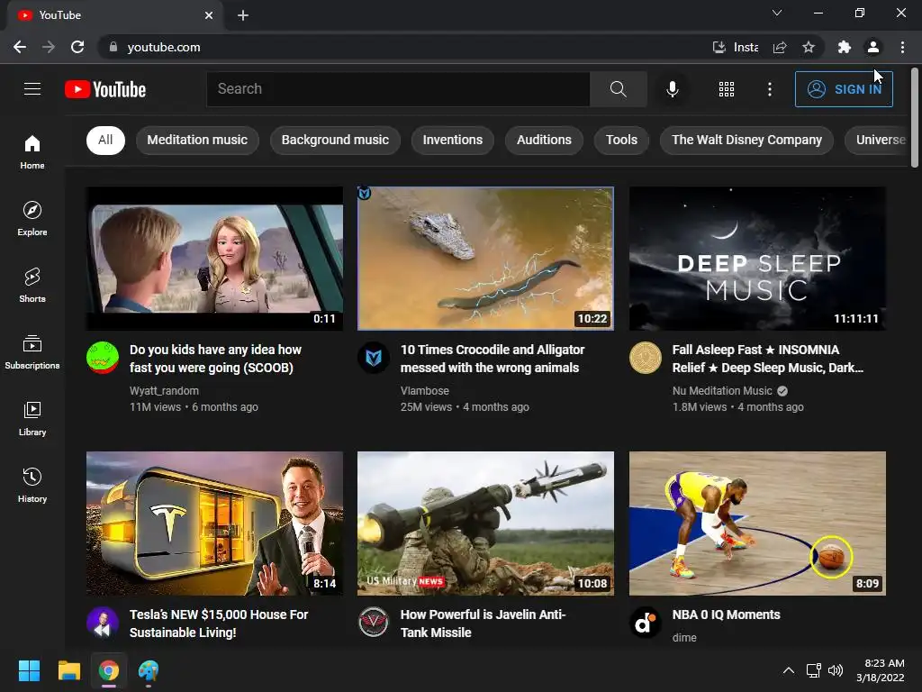Open "10 Times Crocodile and Alligator" title
This screenshot has width=922, height=692.
point(493,359)
